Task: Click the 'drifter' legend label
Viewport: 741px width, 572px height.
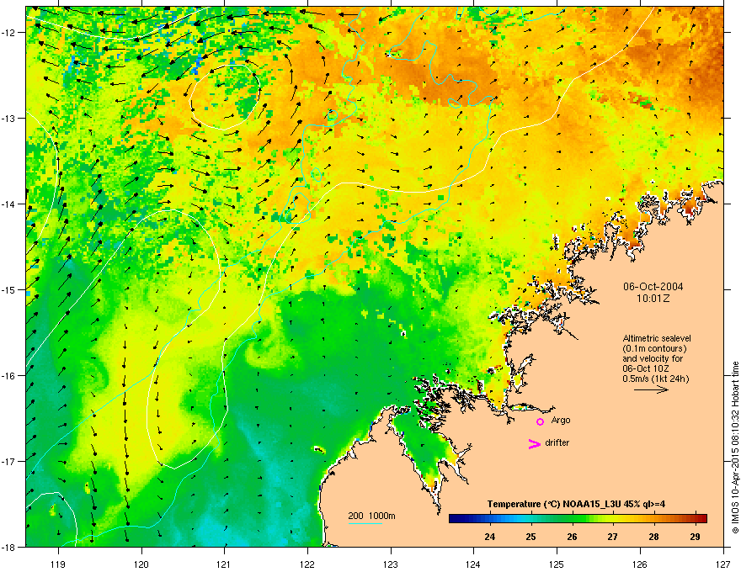Action: point(557,442)
